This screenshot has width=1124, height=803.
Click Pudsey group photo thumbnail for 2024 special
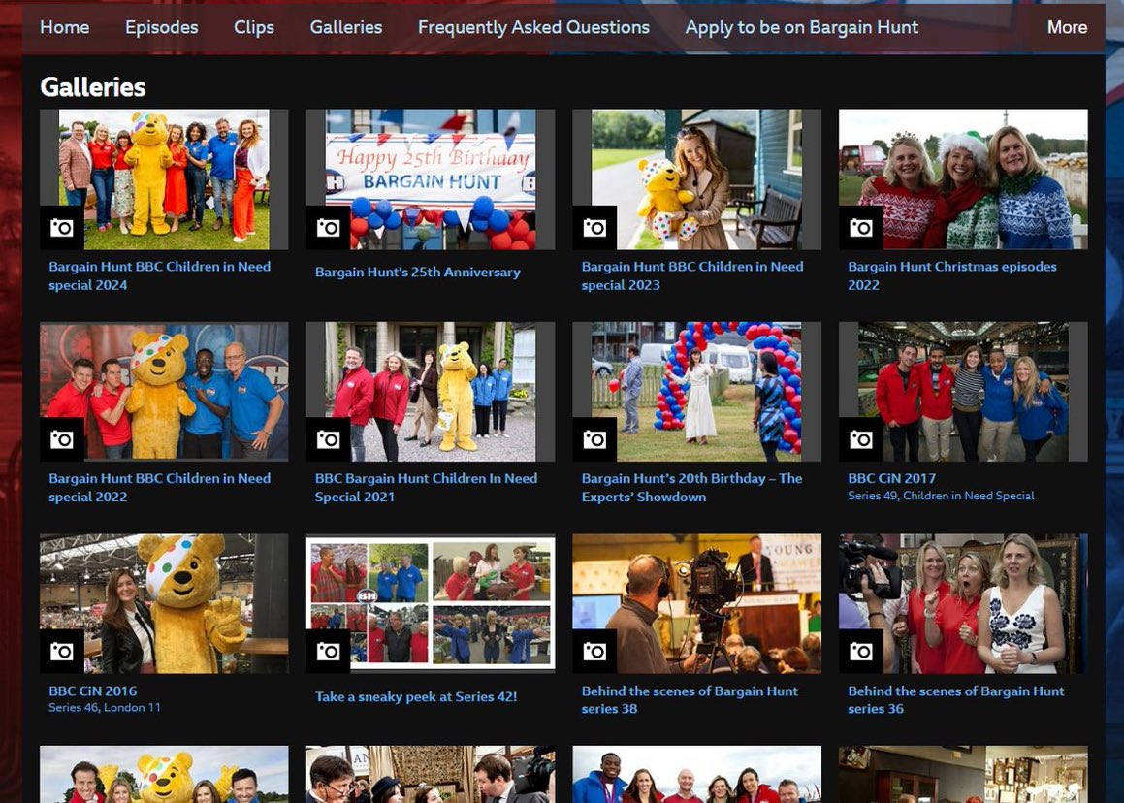point(164,179)
